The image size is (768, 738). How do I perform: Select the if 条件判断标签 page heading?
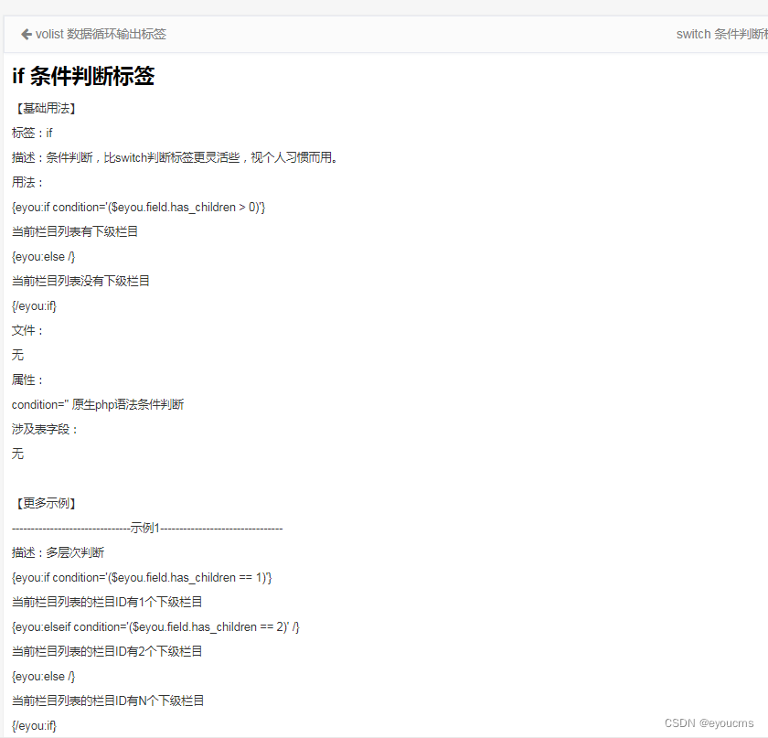[82, 77]
